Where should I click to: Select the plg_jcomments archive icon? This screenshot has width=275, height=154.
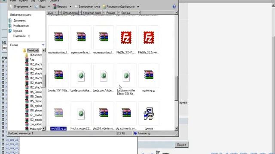point(126,113)
